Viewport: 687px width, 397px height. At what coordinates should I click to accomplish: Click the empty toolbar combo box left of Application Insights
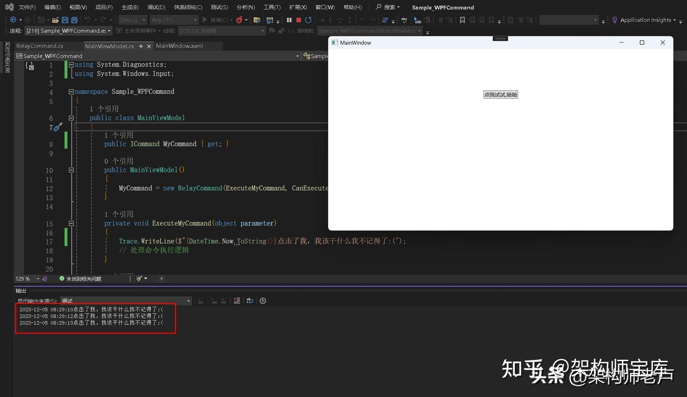click(569, 20)
